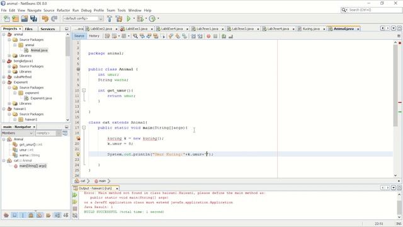Click the Source view button
This screenshot has height=227, width=403.
(x=79, y=36)
